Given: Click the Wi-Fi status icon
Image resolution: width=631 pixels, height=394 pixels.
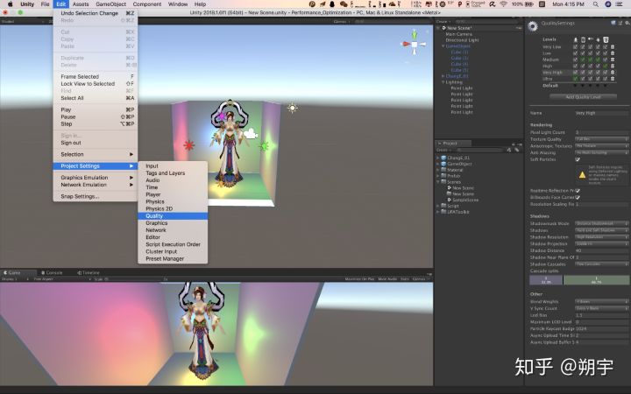Looking at the screenshot, I should (x=503, y=4).
